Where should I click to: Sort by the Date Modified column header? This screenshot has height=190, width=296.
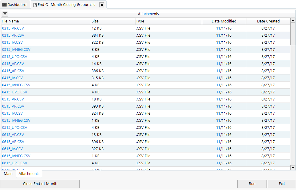coord(224,21)
